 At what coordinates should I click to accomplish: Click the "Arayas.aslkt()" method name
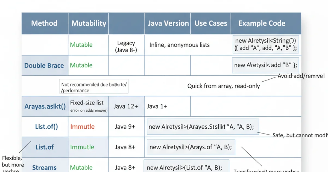tap(44, 106)
